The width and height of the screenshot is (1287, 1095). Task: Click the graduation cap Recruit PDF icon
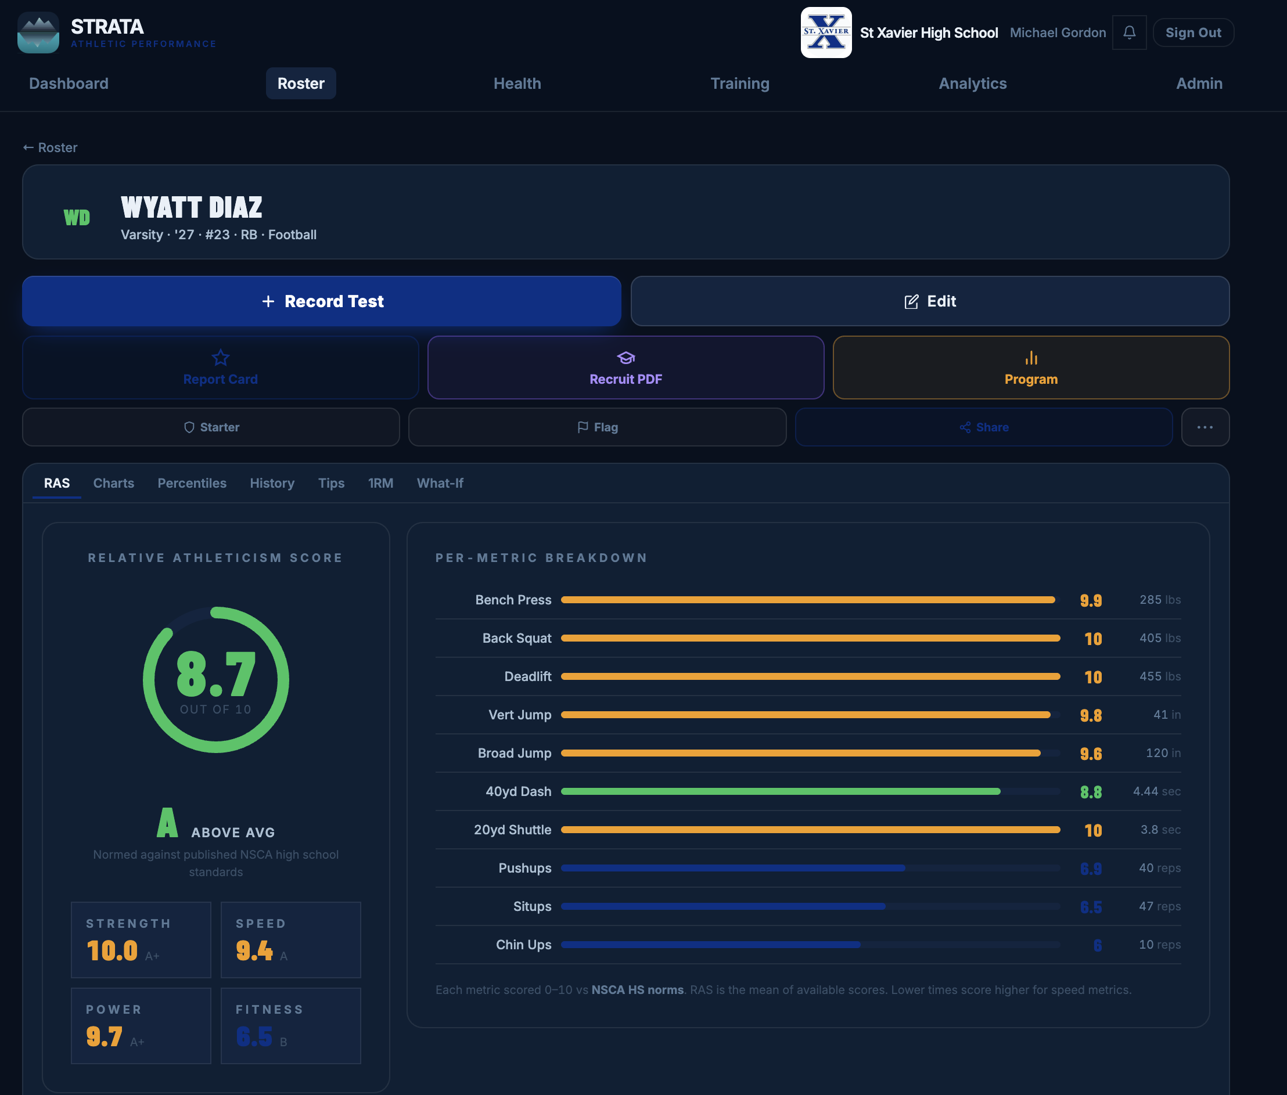[626, 358]
